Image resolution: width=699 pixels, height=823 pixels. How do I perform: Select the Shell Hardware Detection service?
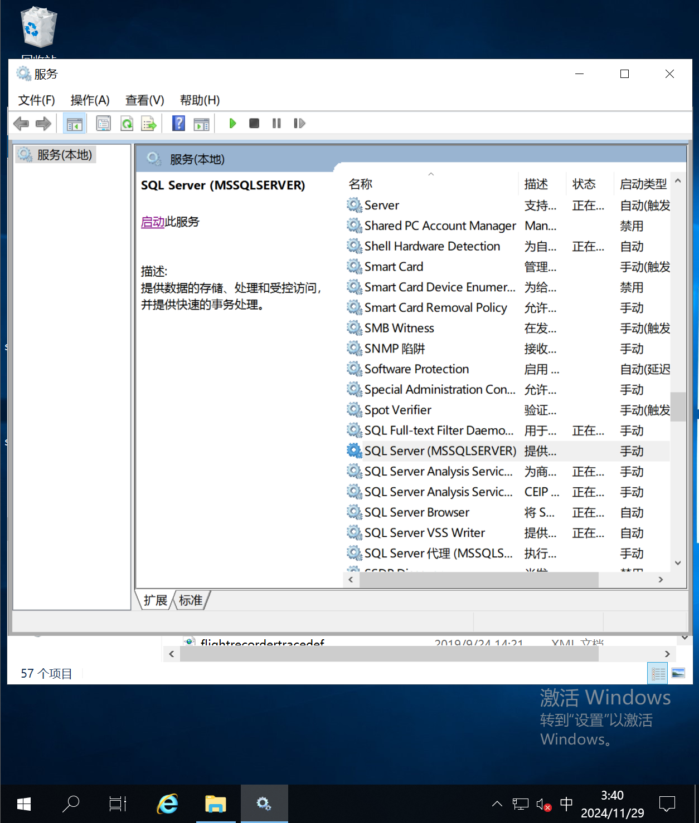point(508,247)
